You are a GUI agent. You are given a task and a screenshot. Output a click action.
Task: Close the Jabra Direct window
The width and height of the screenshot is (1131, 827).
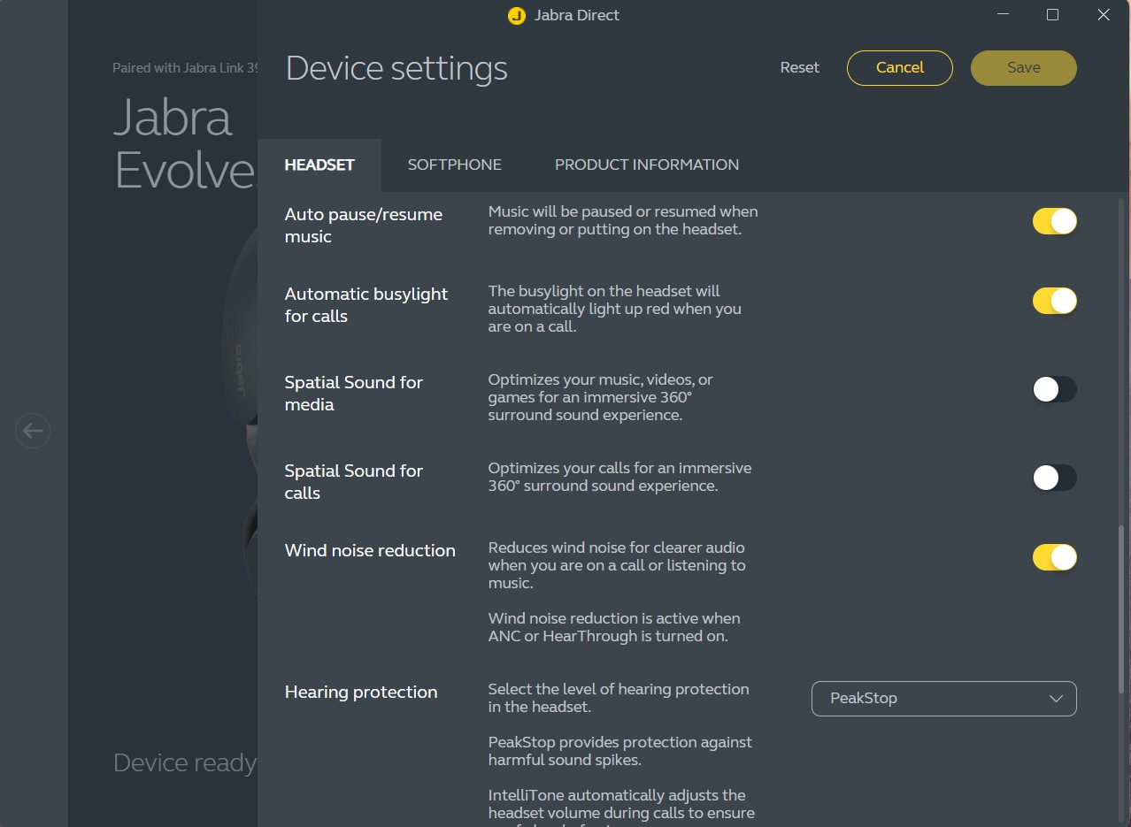[1103, 15]
